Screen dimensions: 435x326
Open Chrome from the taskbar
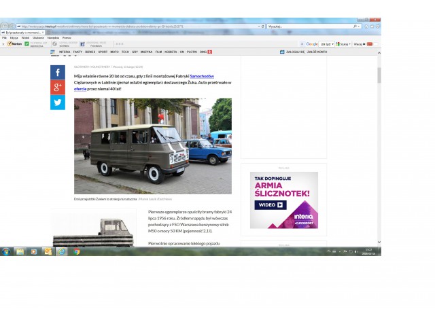click(x=76, y=251)
